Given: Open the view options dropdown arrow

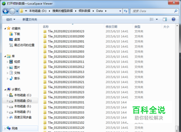Looking at the screenshot, I should coord(157,19).
